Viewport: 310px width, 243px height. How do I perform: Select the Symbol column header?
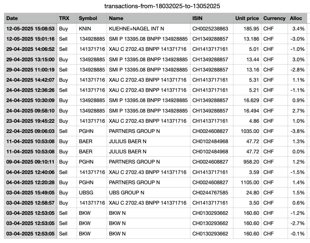(x=92, y=18)
